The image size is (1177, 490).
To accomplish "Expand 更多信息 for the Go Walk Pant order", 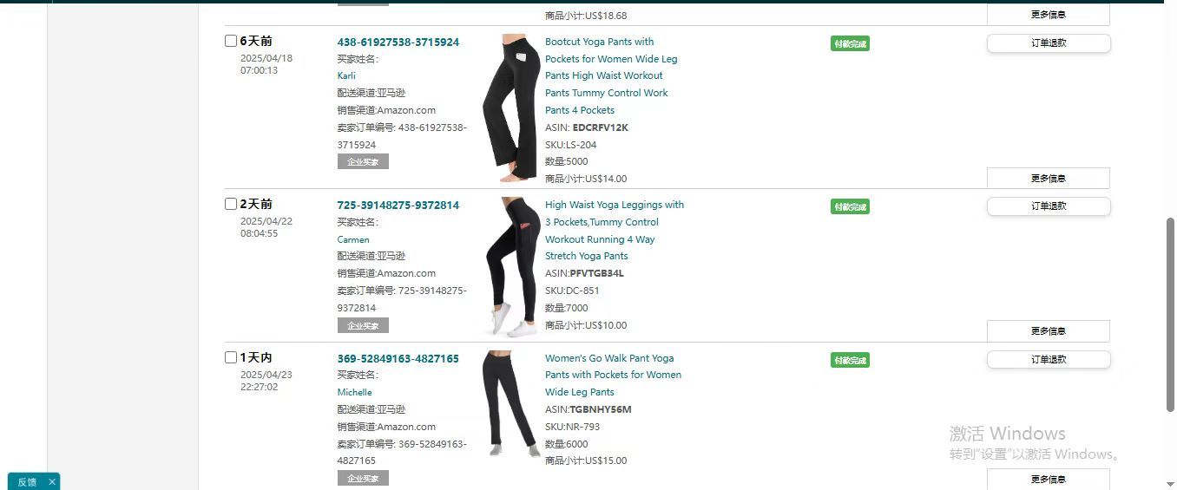I will point(1049,479).
